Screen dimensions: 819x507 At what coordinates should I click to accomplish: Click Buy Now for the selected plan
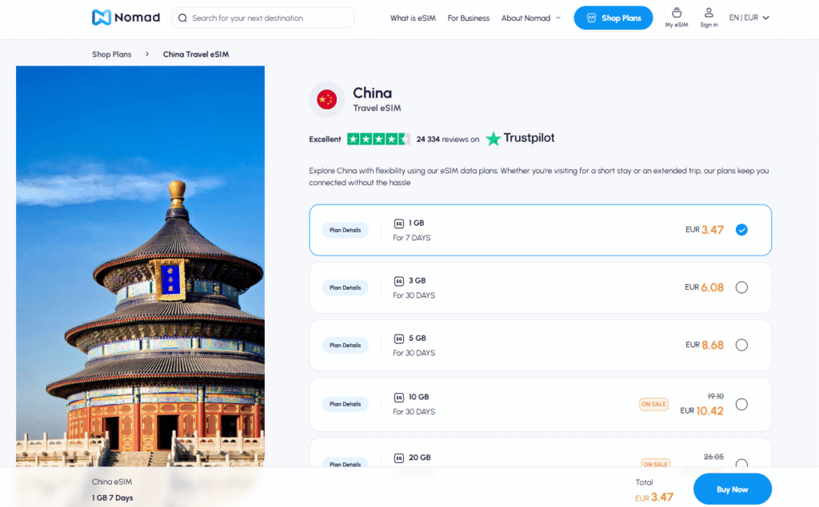coord(732,489)
